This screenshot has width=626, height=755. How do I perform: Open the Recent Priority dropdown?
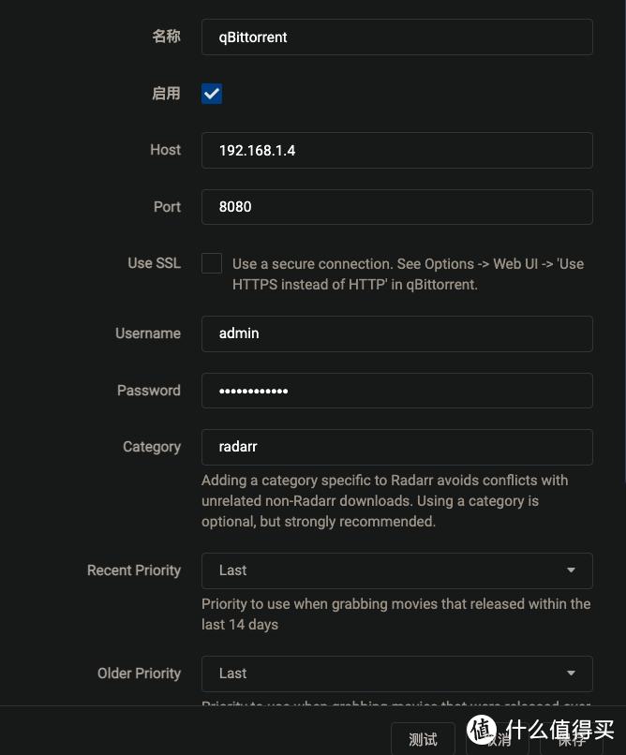pyautogui.click(x=396, y=570)
